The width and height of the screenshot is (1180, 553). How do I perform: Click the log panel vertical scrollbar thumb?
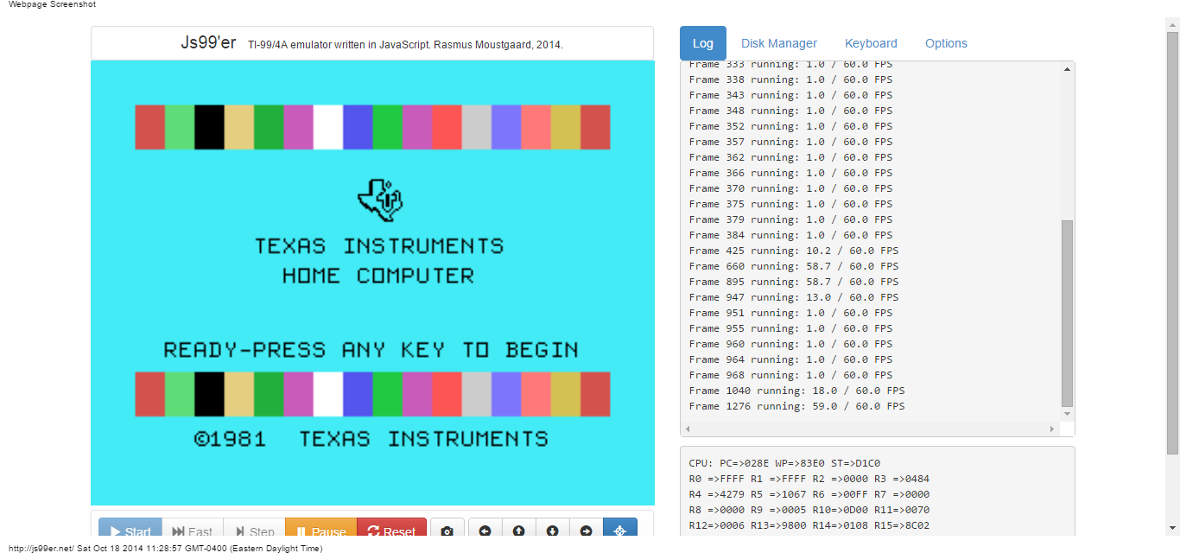point(1067,313)
